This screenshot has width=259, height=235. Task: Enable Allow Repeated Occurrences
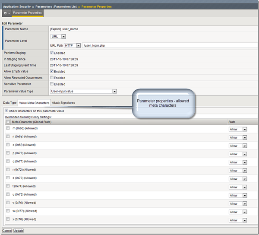[x=52, y=77]
